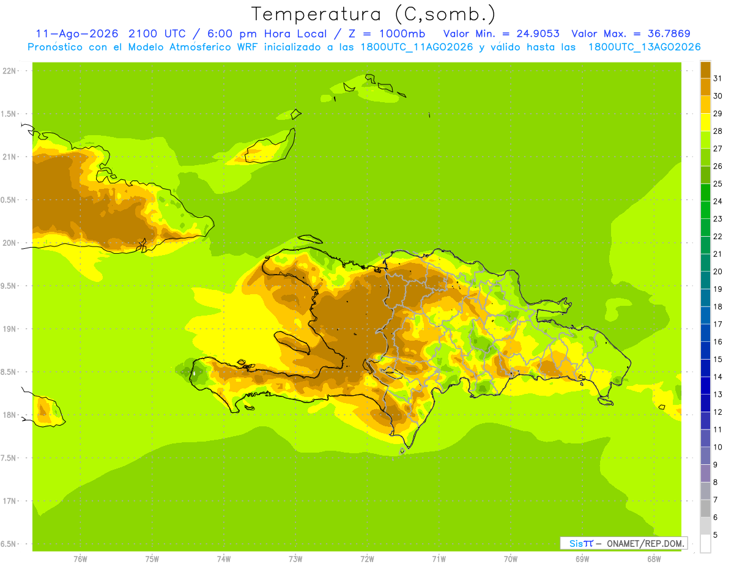Click the 68W longitude axis label
Viewport: 734px width, 567px height.
tap(654, 559)
